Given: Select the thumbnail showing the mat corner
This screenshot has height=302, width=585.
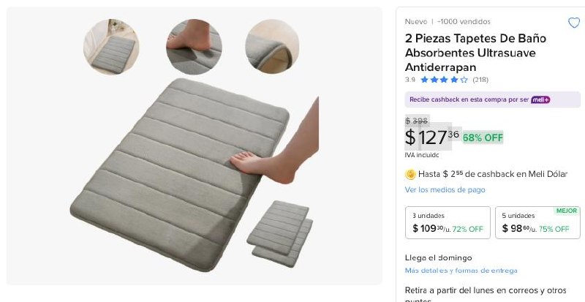Looking at the screenshot, I should tap(272, 47).
